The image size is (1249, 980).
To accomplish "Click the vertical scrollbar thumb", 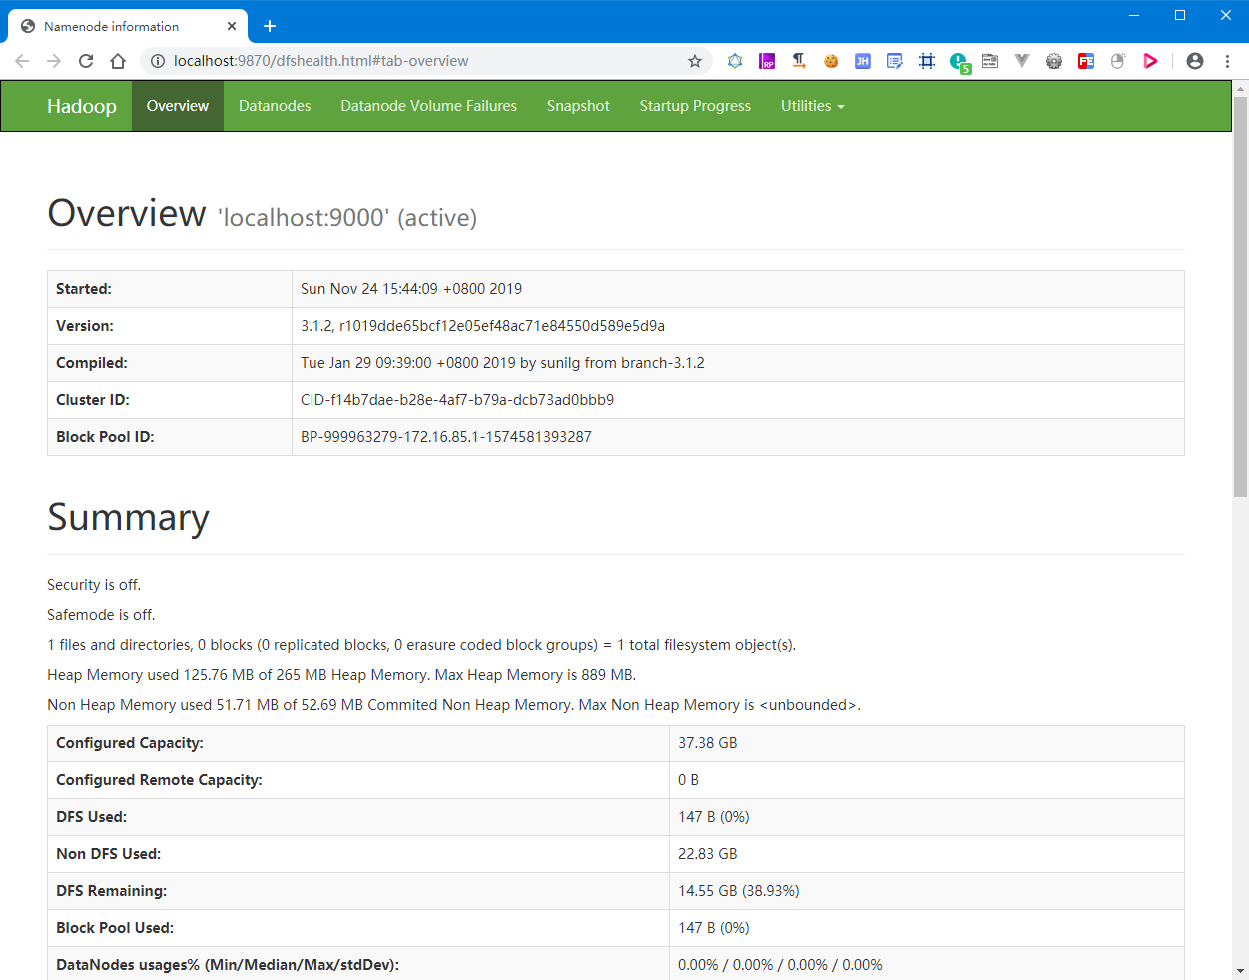I will coord(1240,296).
